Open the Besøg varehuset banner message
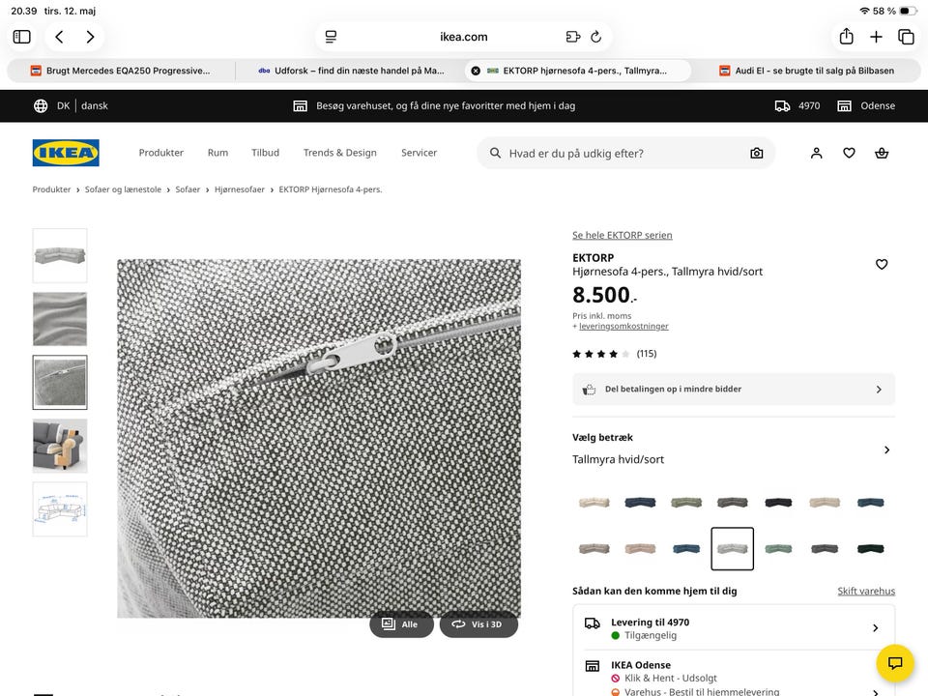The width and height of the screenshot is (928, 696). [x=434, y=106]
